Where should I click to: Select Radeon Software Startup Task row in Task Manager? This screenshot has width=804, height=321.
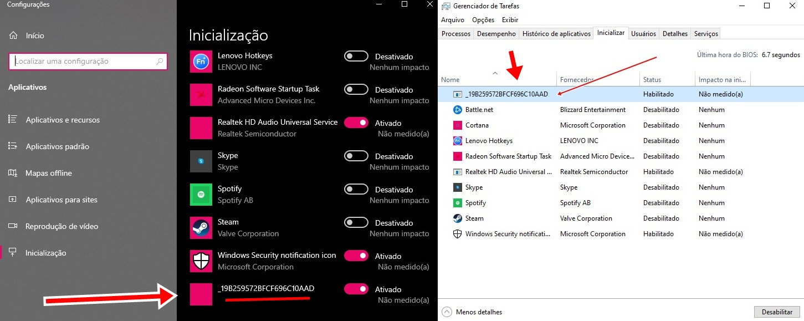click(x=621, y=156)
